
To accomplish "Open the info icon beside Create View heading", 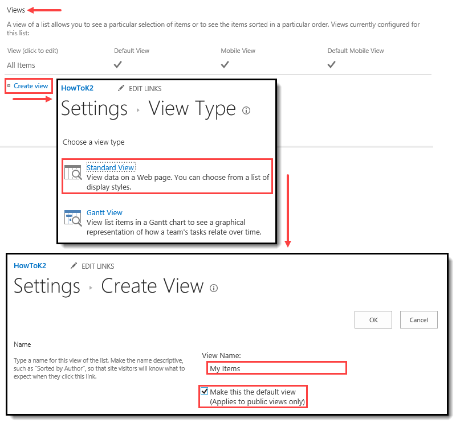I will pyautogui.click(x=214, y=288).
